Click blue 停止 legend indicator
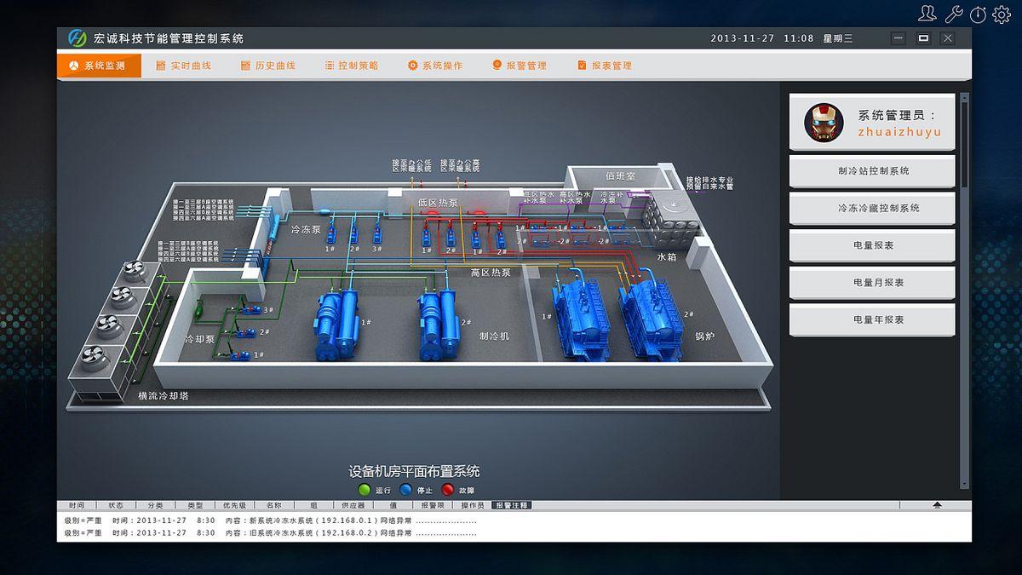The height and width of the screenshot is (575, 1022). (406, 490)
